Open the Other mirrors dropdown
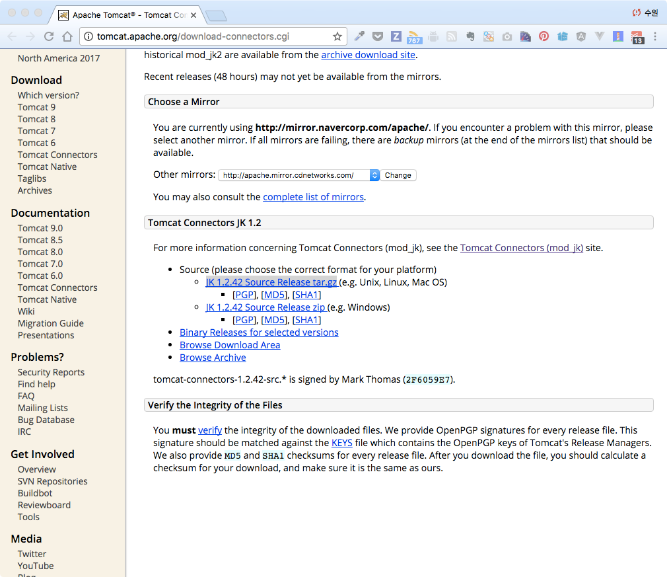 tap(298, 175)
